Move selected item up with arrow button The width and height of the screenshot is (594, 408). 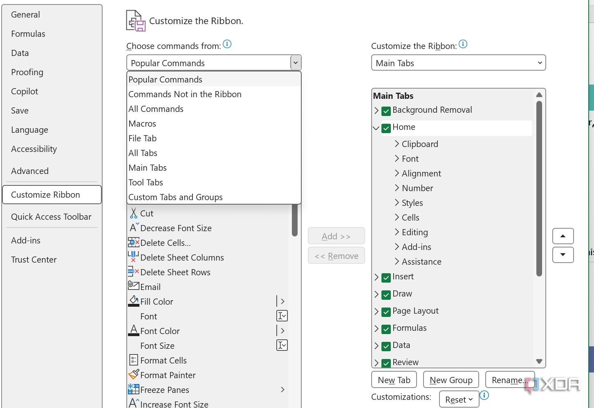563,236
